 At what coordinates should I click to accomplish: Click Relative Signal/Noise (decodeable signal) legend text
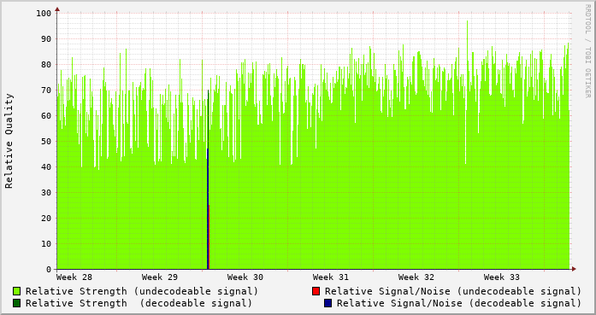point(459,303)
